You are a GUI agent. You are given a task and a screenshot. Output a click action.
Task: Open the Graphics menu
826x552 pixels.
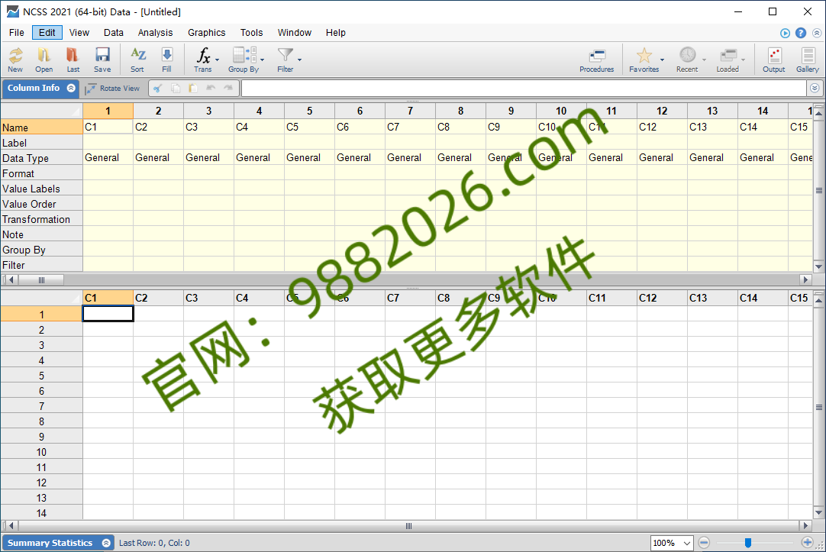[x=206, y=33]
